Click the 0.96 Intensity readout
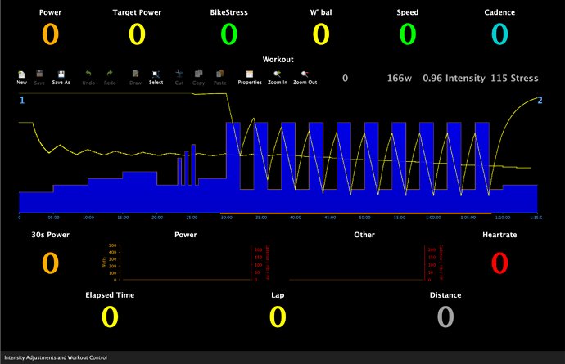 [454, 79]
